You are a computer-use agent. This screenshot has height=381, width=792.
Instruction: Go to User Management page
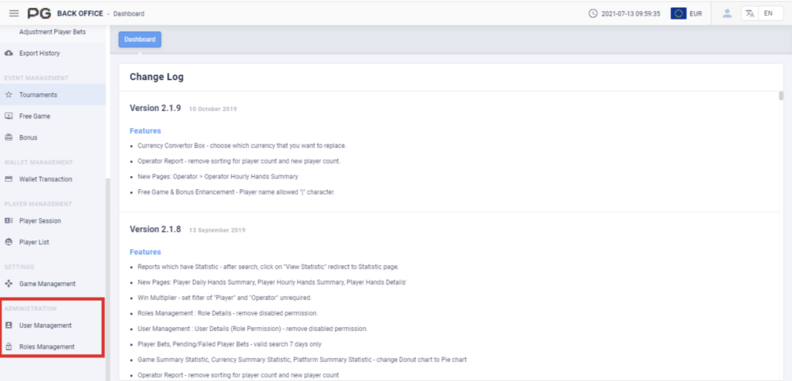coord(46,325)
